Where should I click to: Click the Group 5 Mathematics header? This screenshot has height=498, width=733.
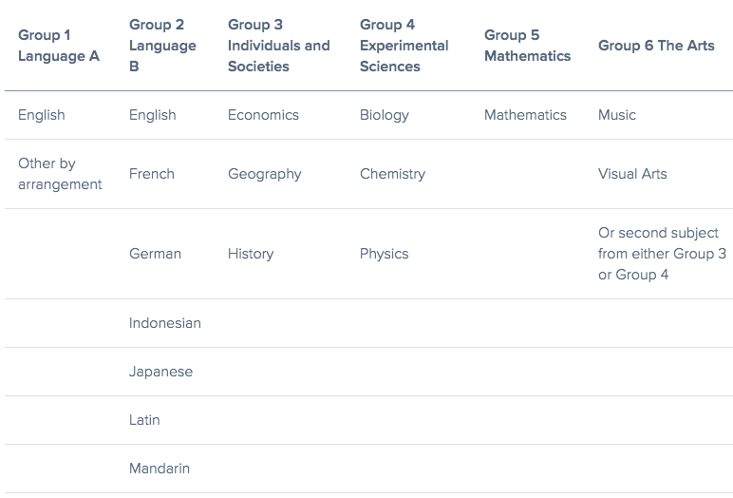[527, 46]
